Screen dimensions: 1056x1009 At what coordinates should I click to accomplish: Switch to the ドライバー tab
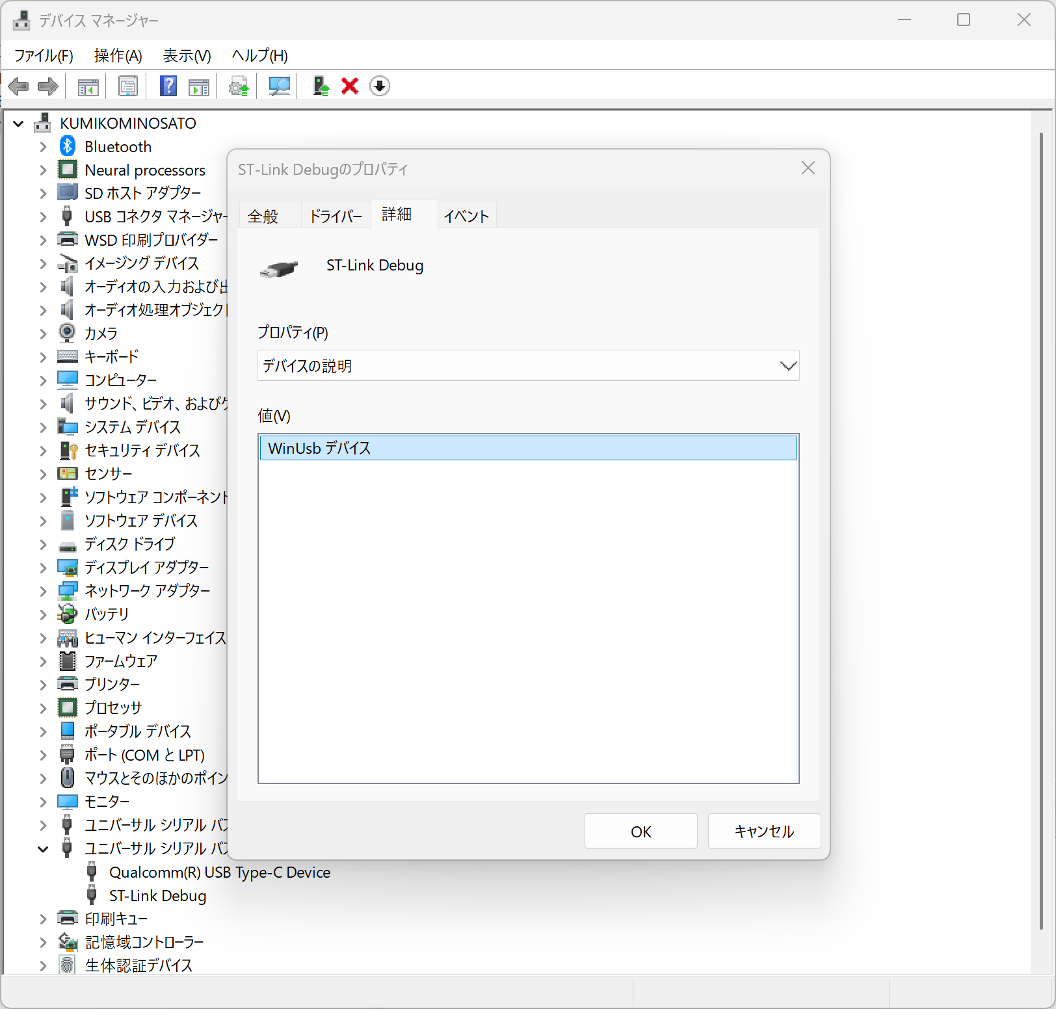[335, 215]
